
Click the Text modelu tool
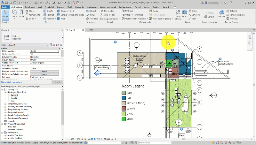pyautogui.click(x=108, y=11)
